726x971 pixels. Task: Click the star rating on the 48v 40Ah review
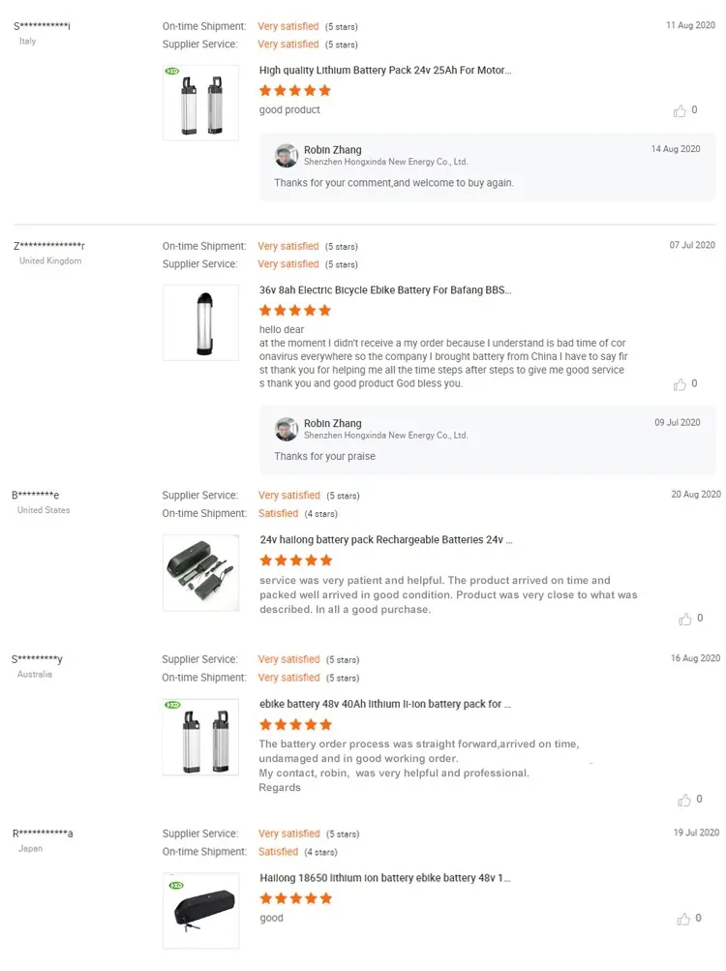pyautogui.click(x=295, y=725)
